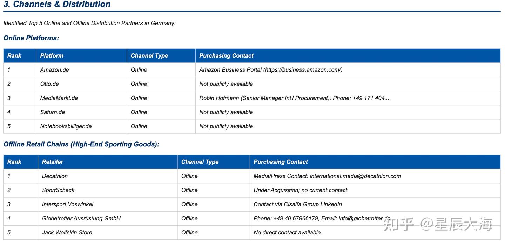Click the Globetrotter Ausrüstung GmbH cell
This screenshot has height=245, width=505.
pyautogui.click(x=81, y=218)
